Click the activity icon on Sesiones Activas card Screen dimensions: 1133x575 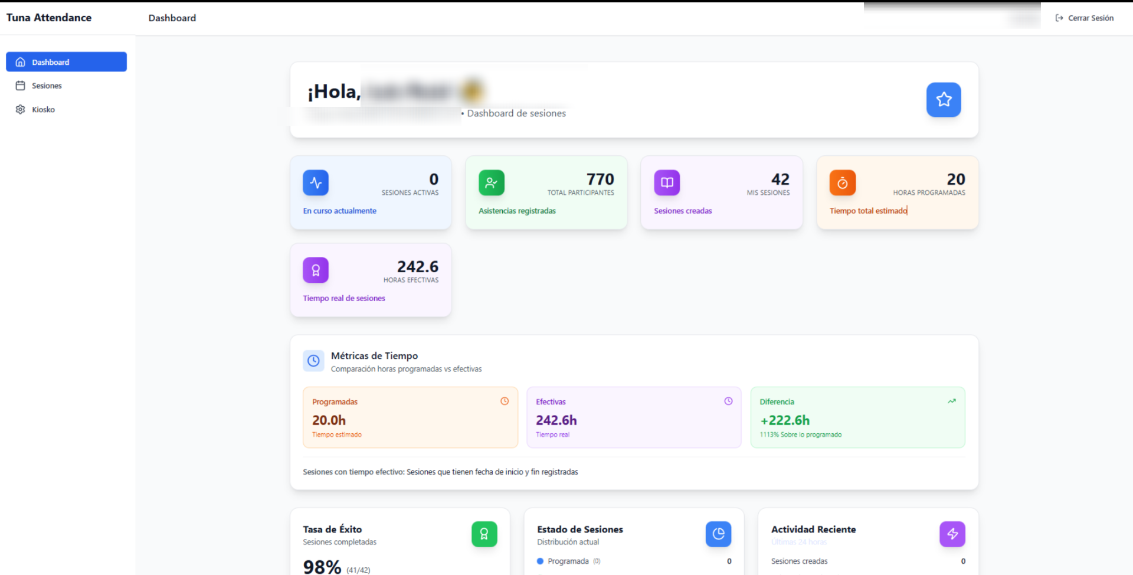coord(316,182)
